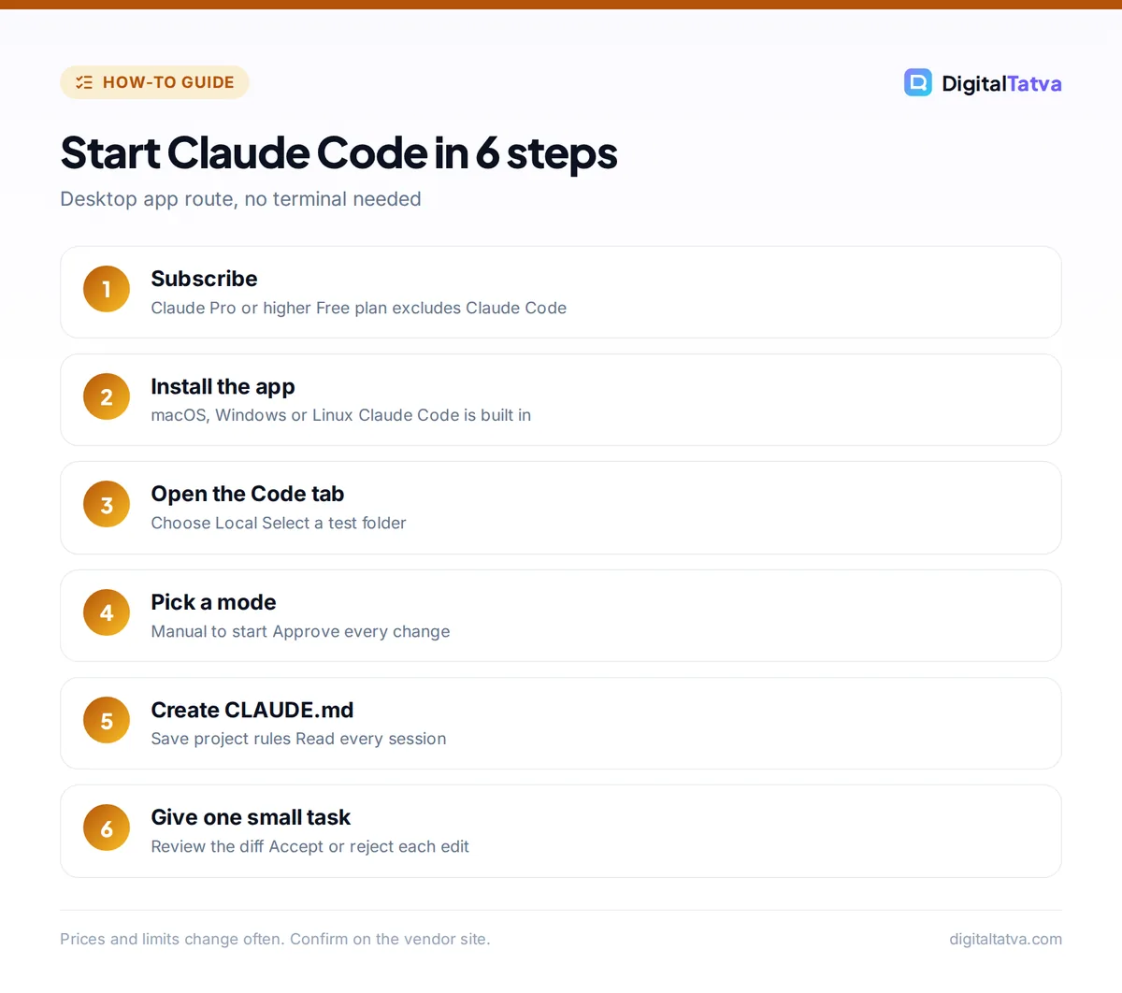Click "Manual to start Approve every change" text

point(300,631)
